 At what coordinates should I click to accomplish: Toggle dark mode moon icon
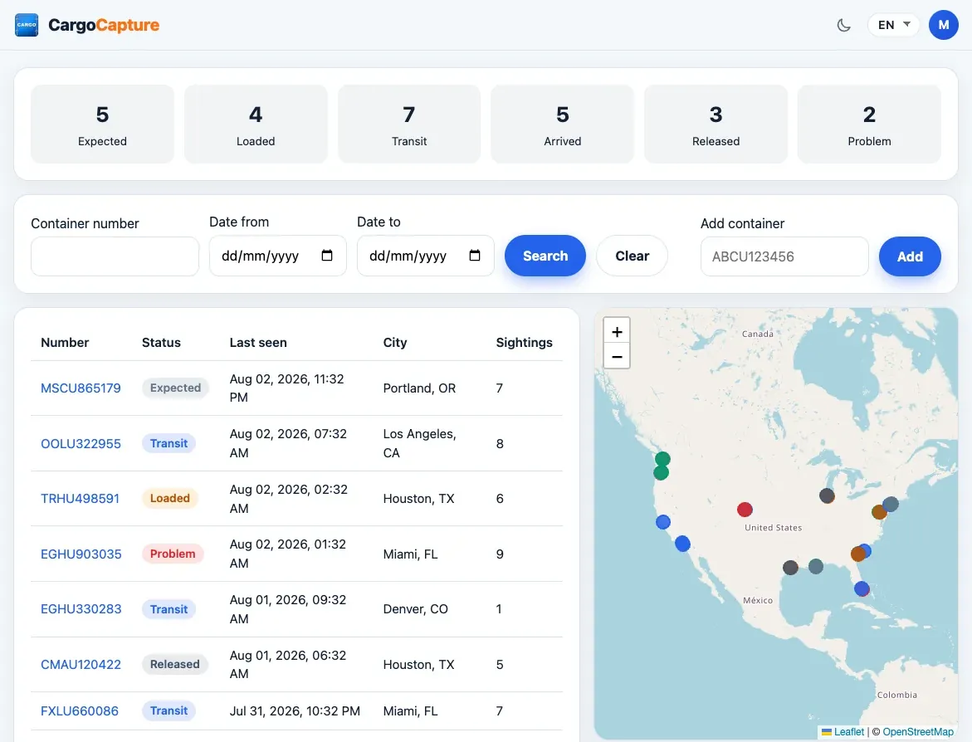[x=843, y=26]
